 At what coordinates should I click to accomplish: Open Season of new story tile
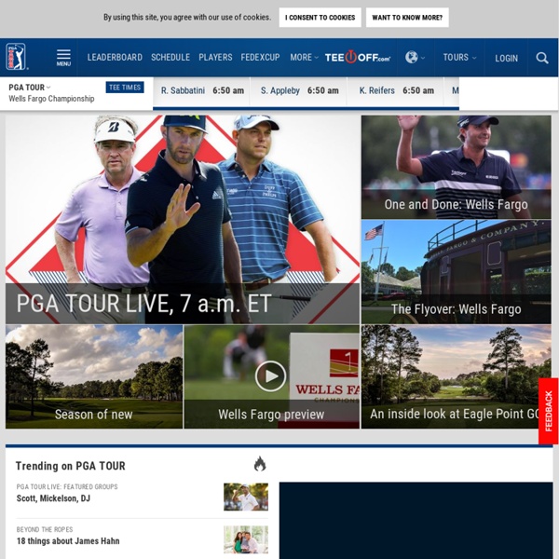click(x=94, y=376)
